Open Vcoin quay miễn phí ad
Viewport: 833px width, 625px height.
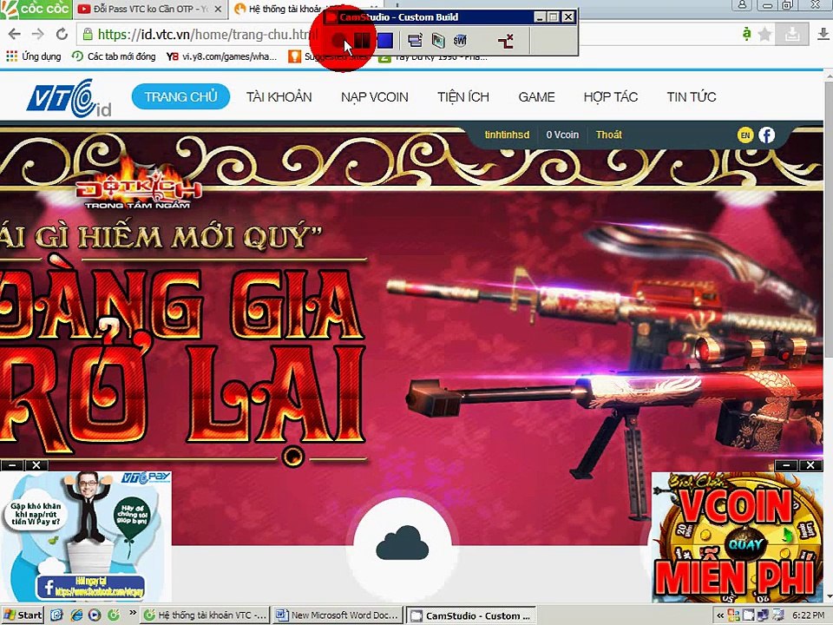pos(738,536)
